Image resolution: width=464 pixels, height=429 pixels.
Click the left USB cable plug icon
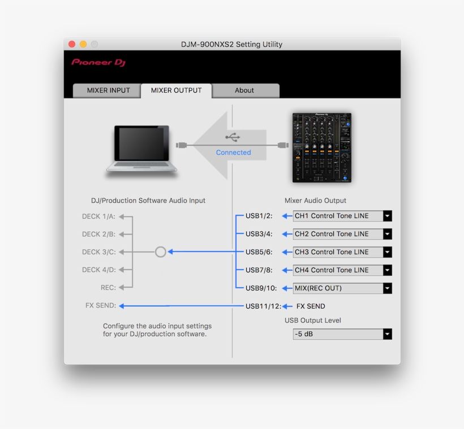[x=182, y=145]
